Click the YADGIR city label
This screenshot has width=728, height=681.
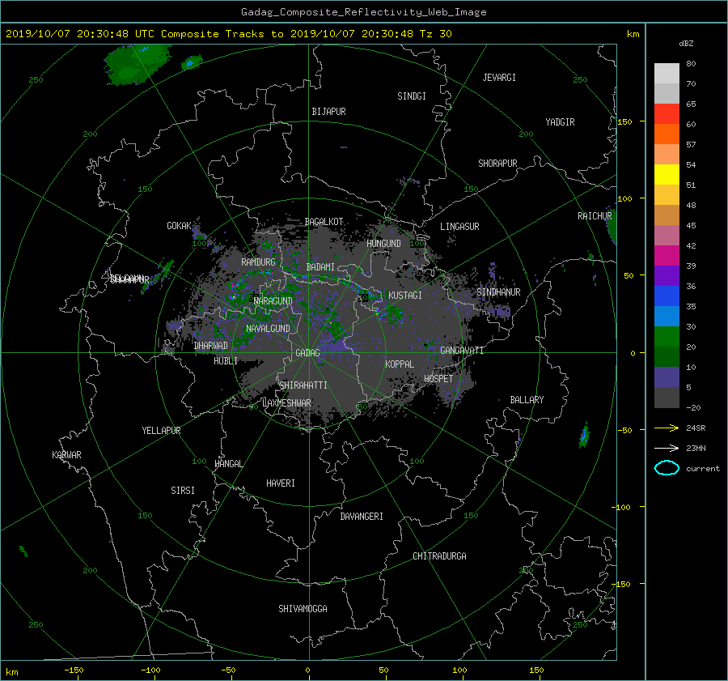(x=560, y=122)
